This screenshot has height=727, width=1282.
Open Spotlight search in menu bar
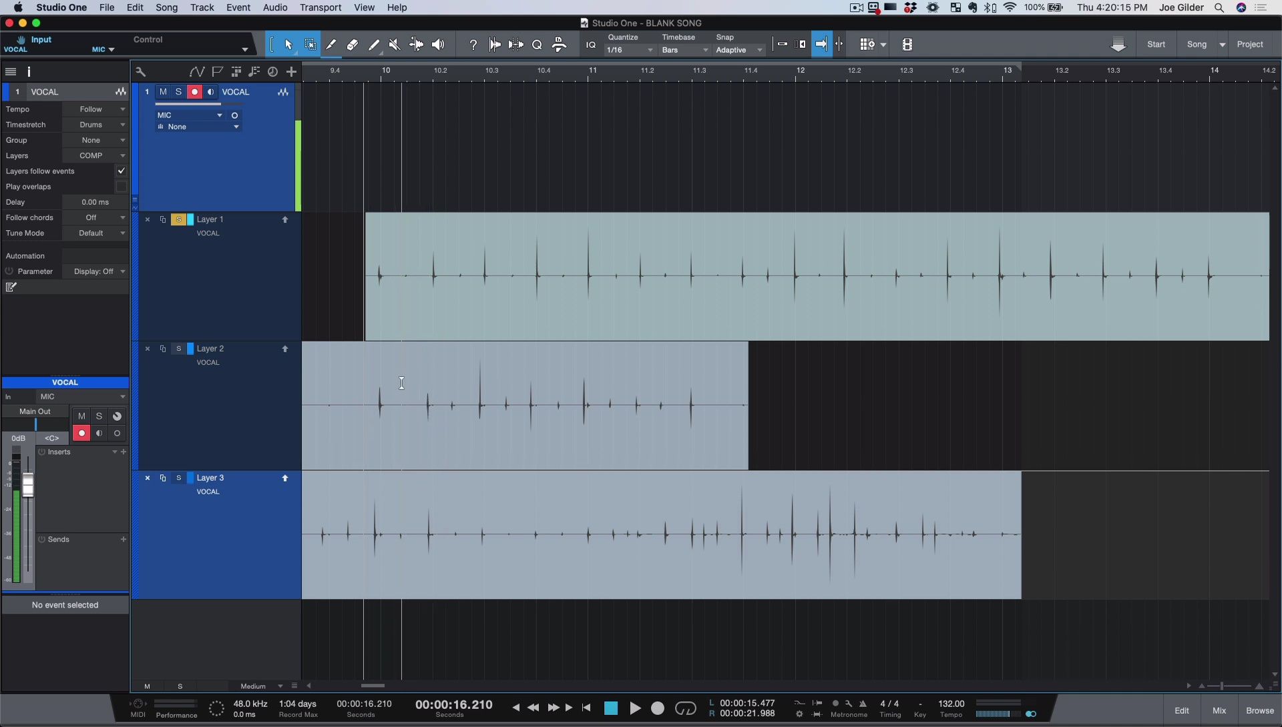click(x=1219, y=7)
